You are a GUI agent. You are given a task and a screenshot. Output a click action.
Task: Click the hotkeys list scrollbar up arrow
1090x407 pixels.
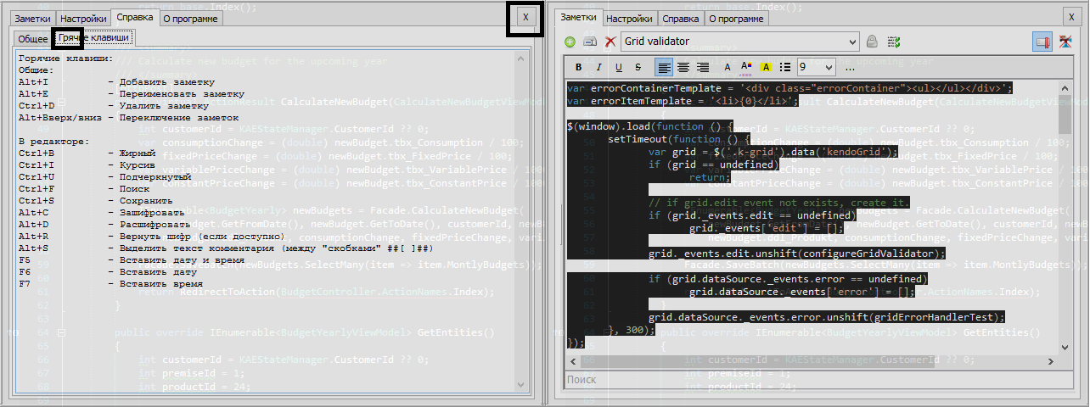(522, 59)
